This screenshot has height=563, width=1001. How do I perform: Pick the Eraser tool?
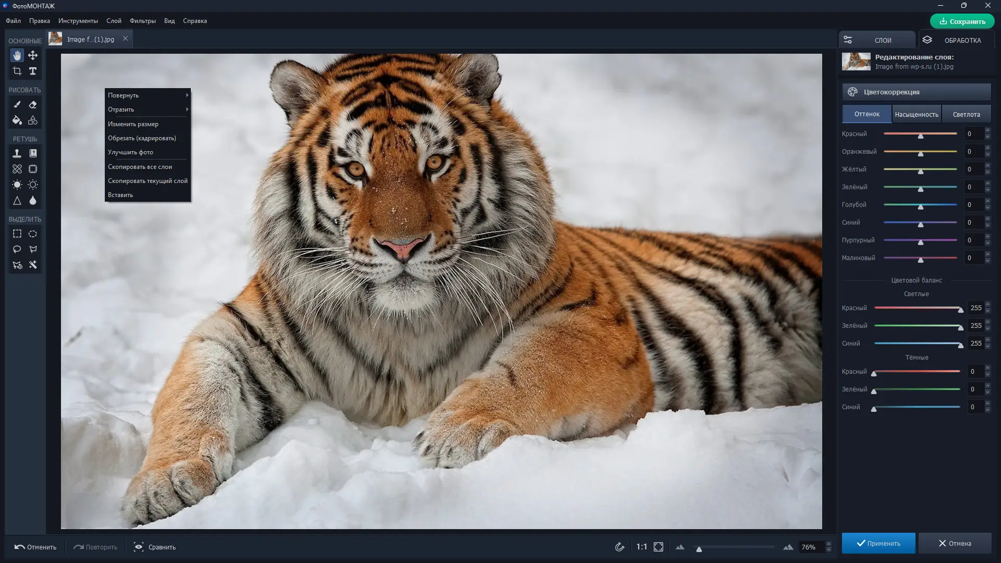tap(33, 105)
